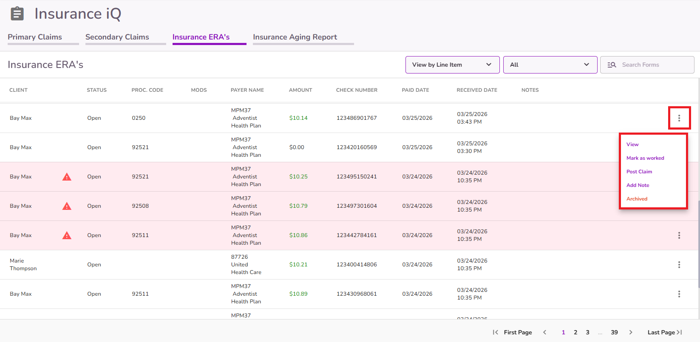Choose Post Claim from menu

coord(639,172)
